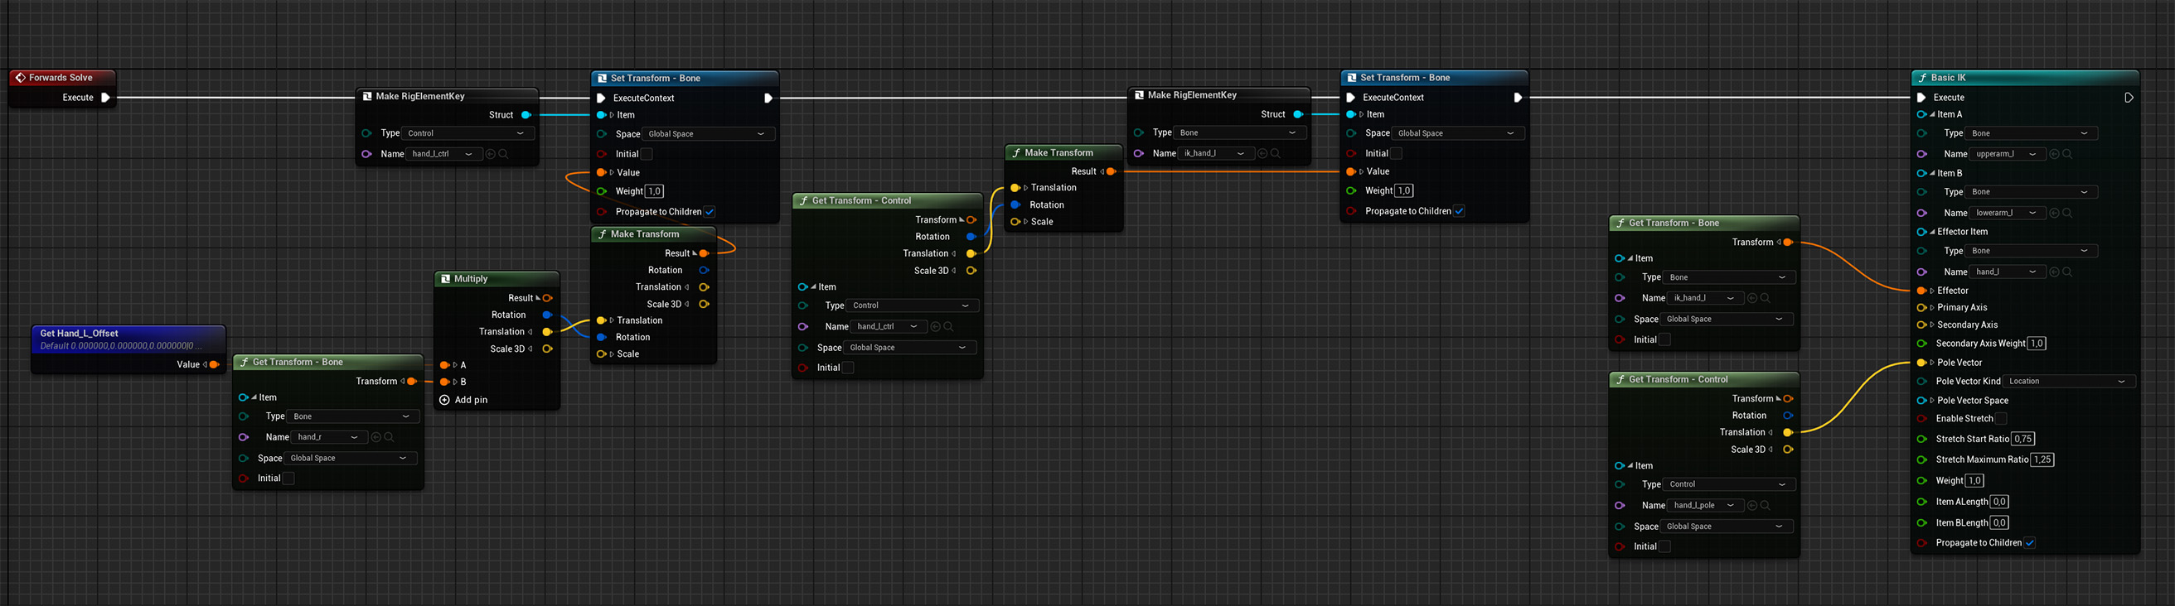Viewport: 2175px width, 606px height.
Task: Click the Item ALength value field
Action: 1999,503
